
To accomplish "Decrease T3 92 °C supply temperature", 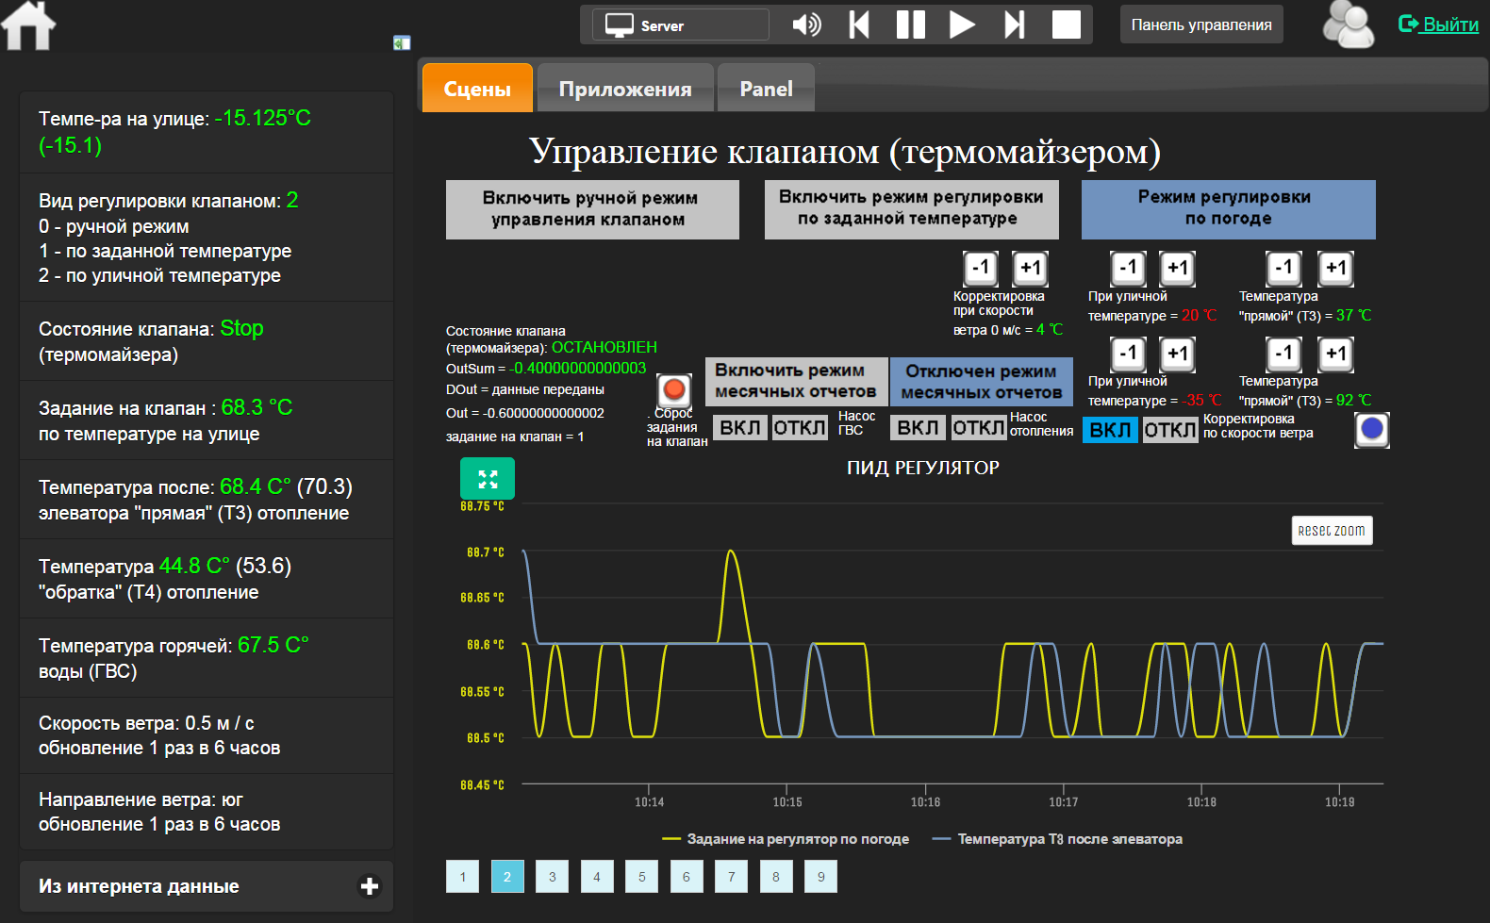I will click(1283, 354).
